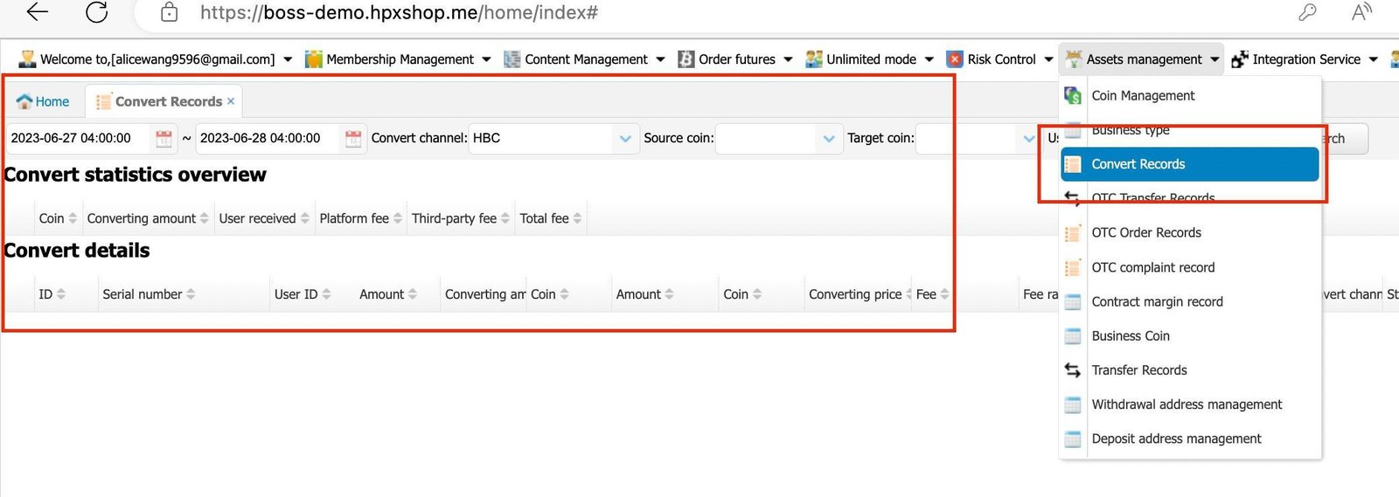
Task: Choose Withdrawal address management
Action: point(1187,404)
